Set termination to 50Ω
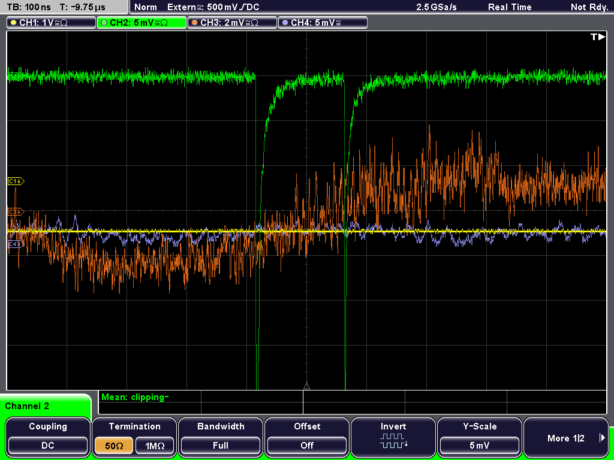The image size is (614, 460). [114, 446]
